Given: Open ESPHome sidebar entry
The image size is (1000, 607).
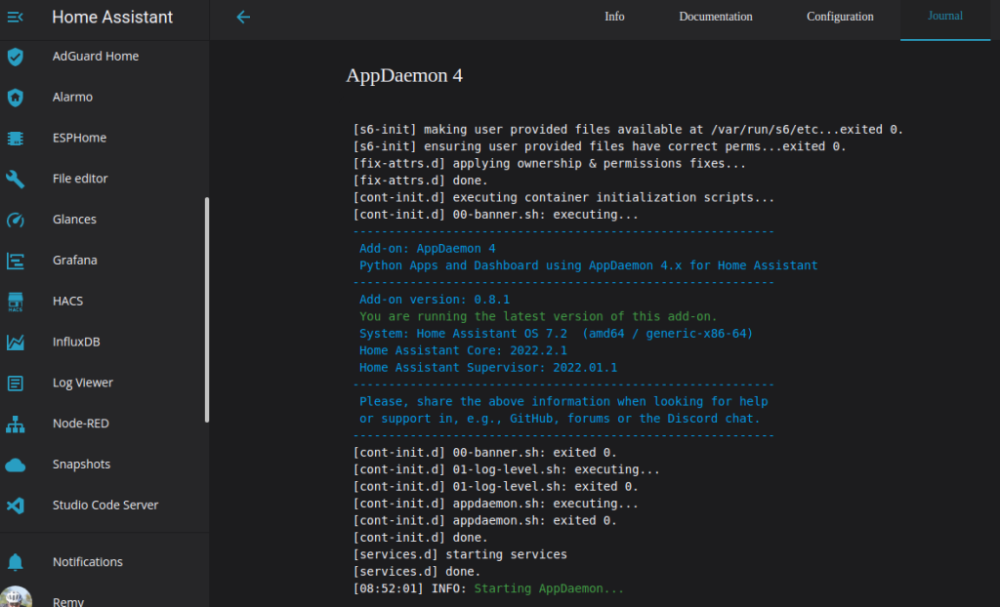Looking at the screenshot, I should pyautogui.click(x=79, y=138).
